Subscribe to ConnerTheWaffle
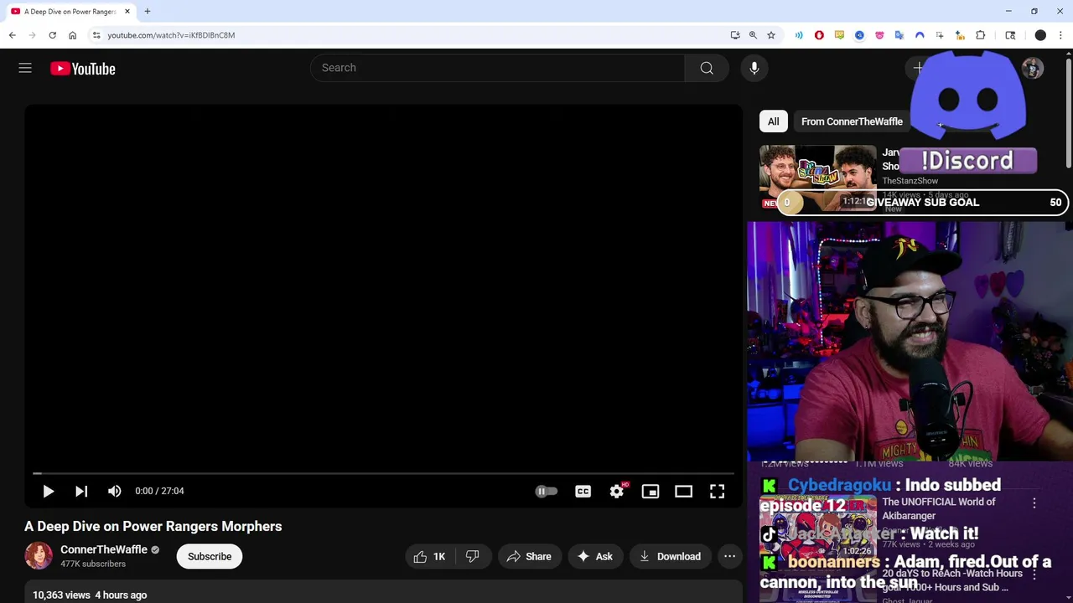Screen dimensions: 1073x603 tap(210, 556)
